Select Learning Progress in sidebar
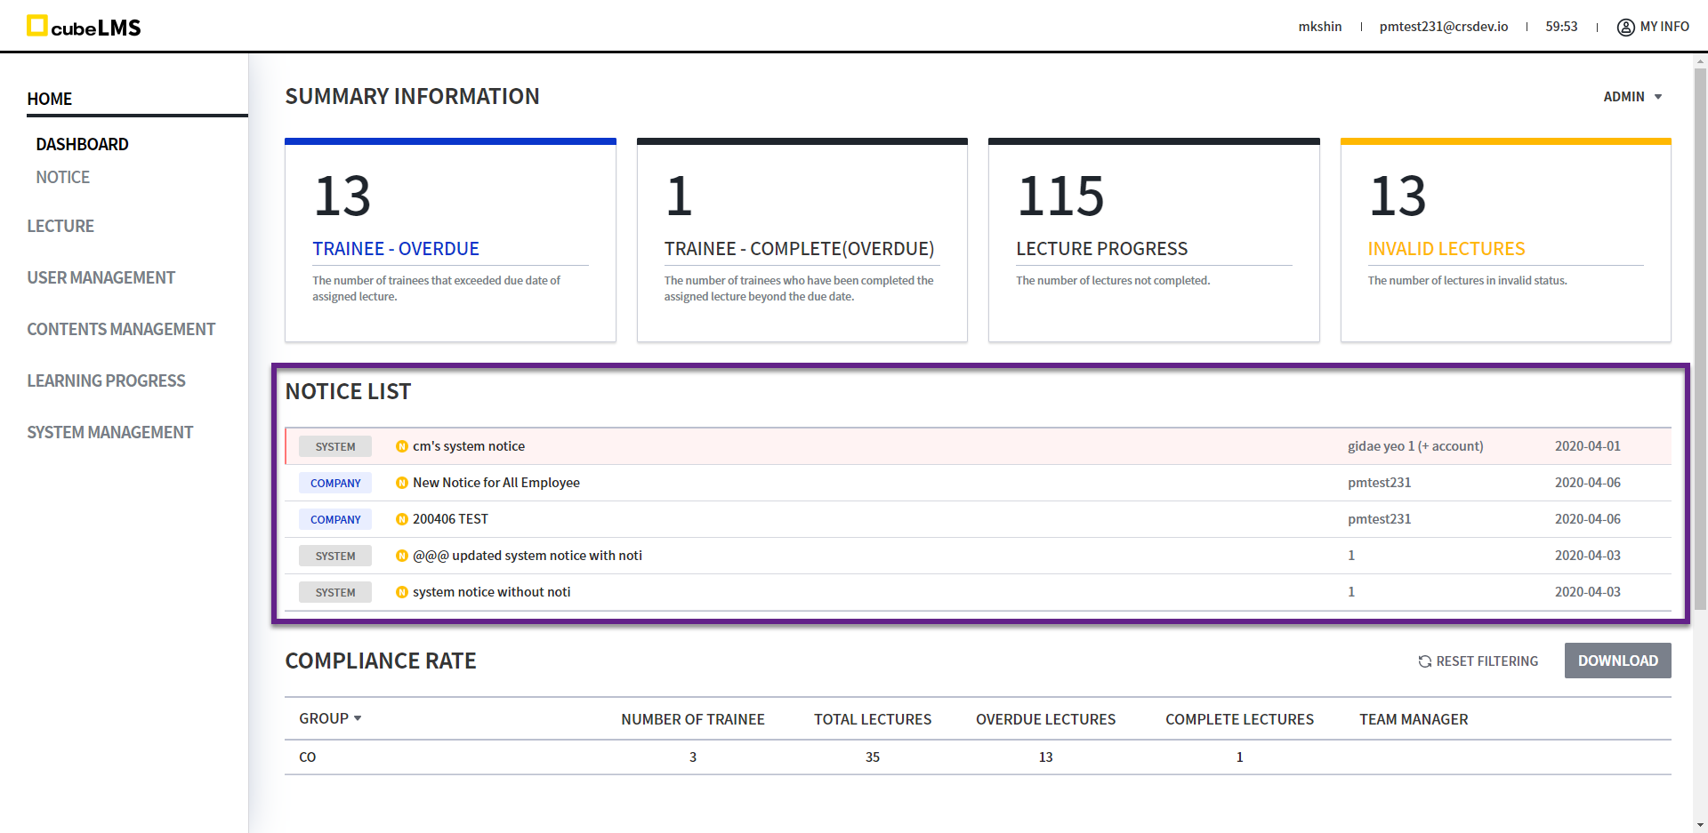The height and width of the screenshot is (833, 1708). (106, 380)
